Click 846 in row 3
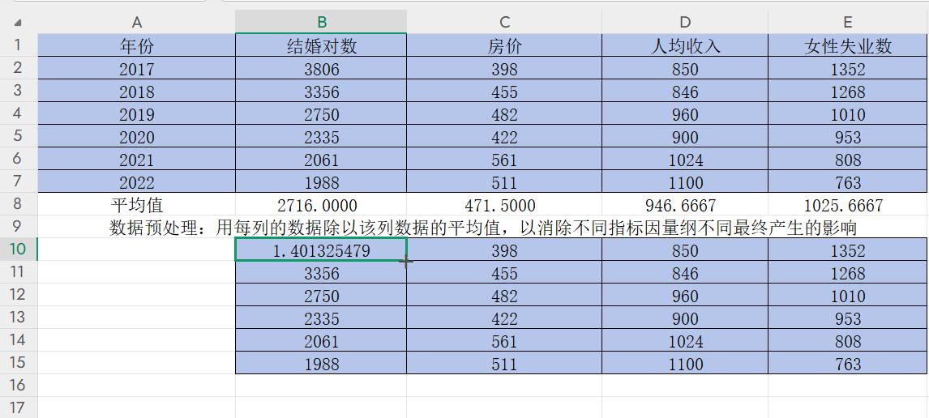 coord(685,92)
